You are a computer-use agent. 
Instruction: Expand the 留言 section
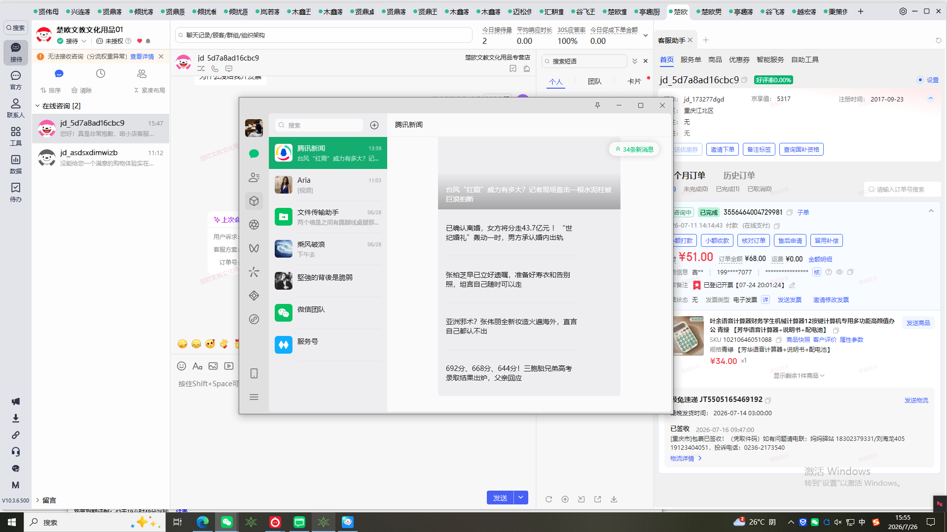tap(37, 500)
